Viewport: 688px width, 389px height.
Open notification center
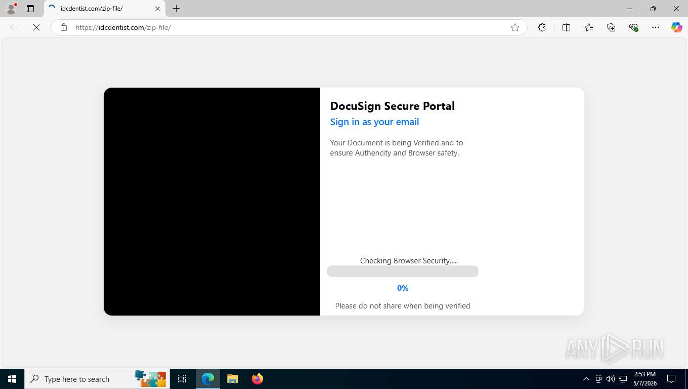(671, 379)
